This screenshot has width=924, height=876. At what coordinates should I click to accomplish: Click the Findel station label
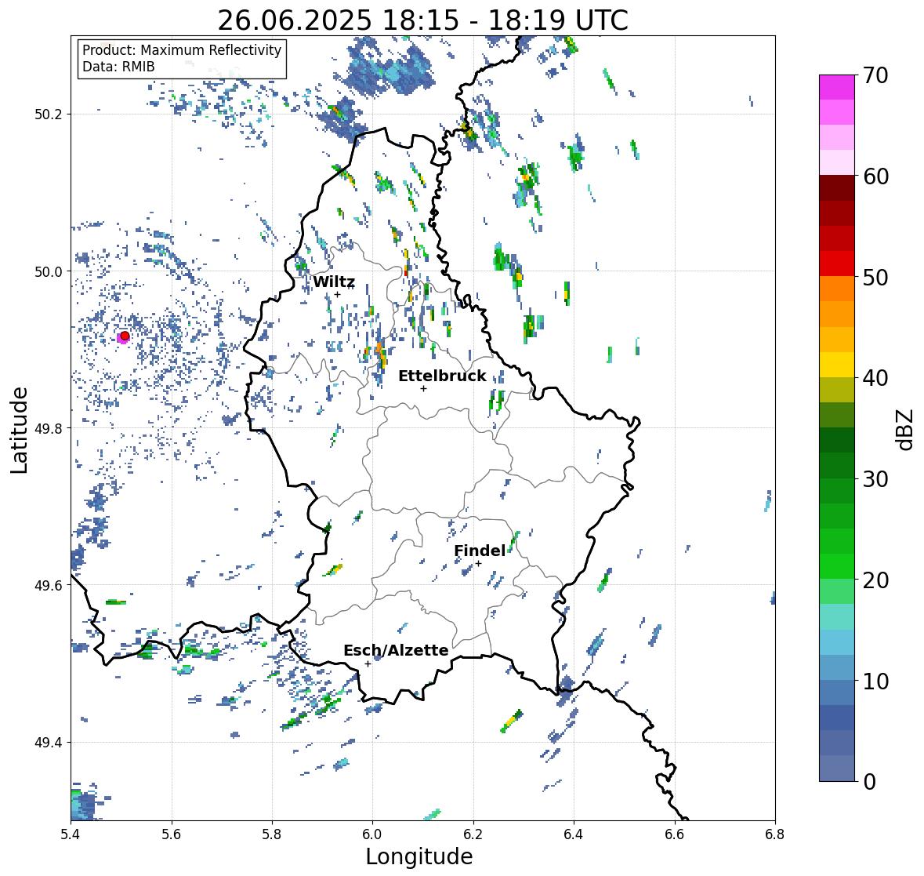pyautogui.click(x=480, y=551)
